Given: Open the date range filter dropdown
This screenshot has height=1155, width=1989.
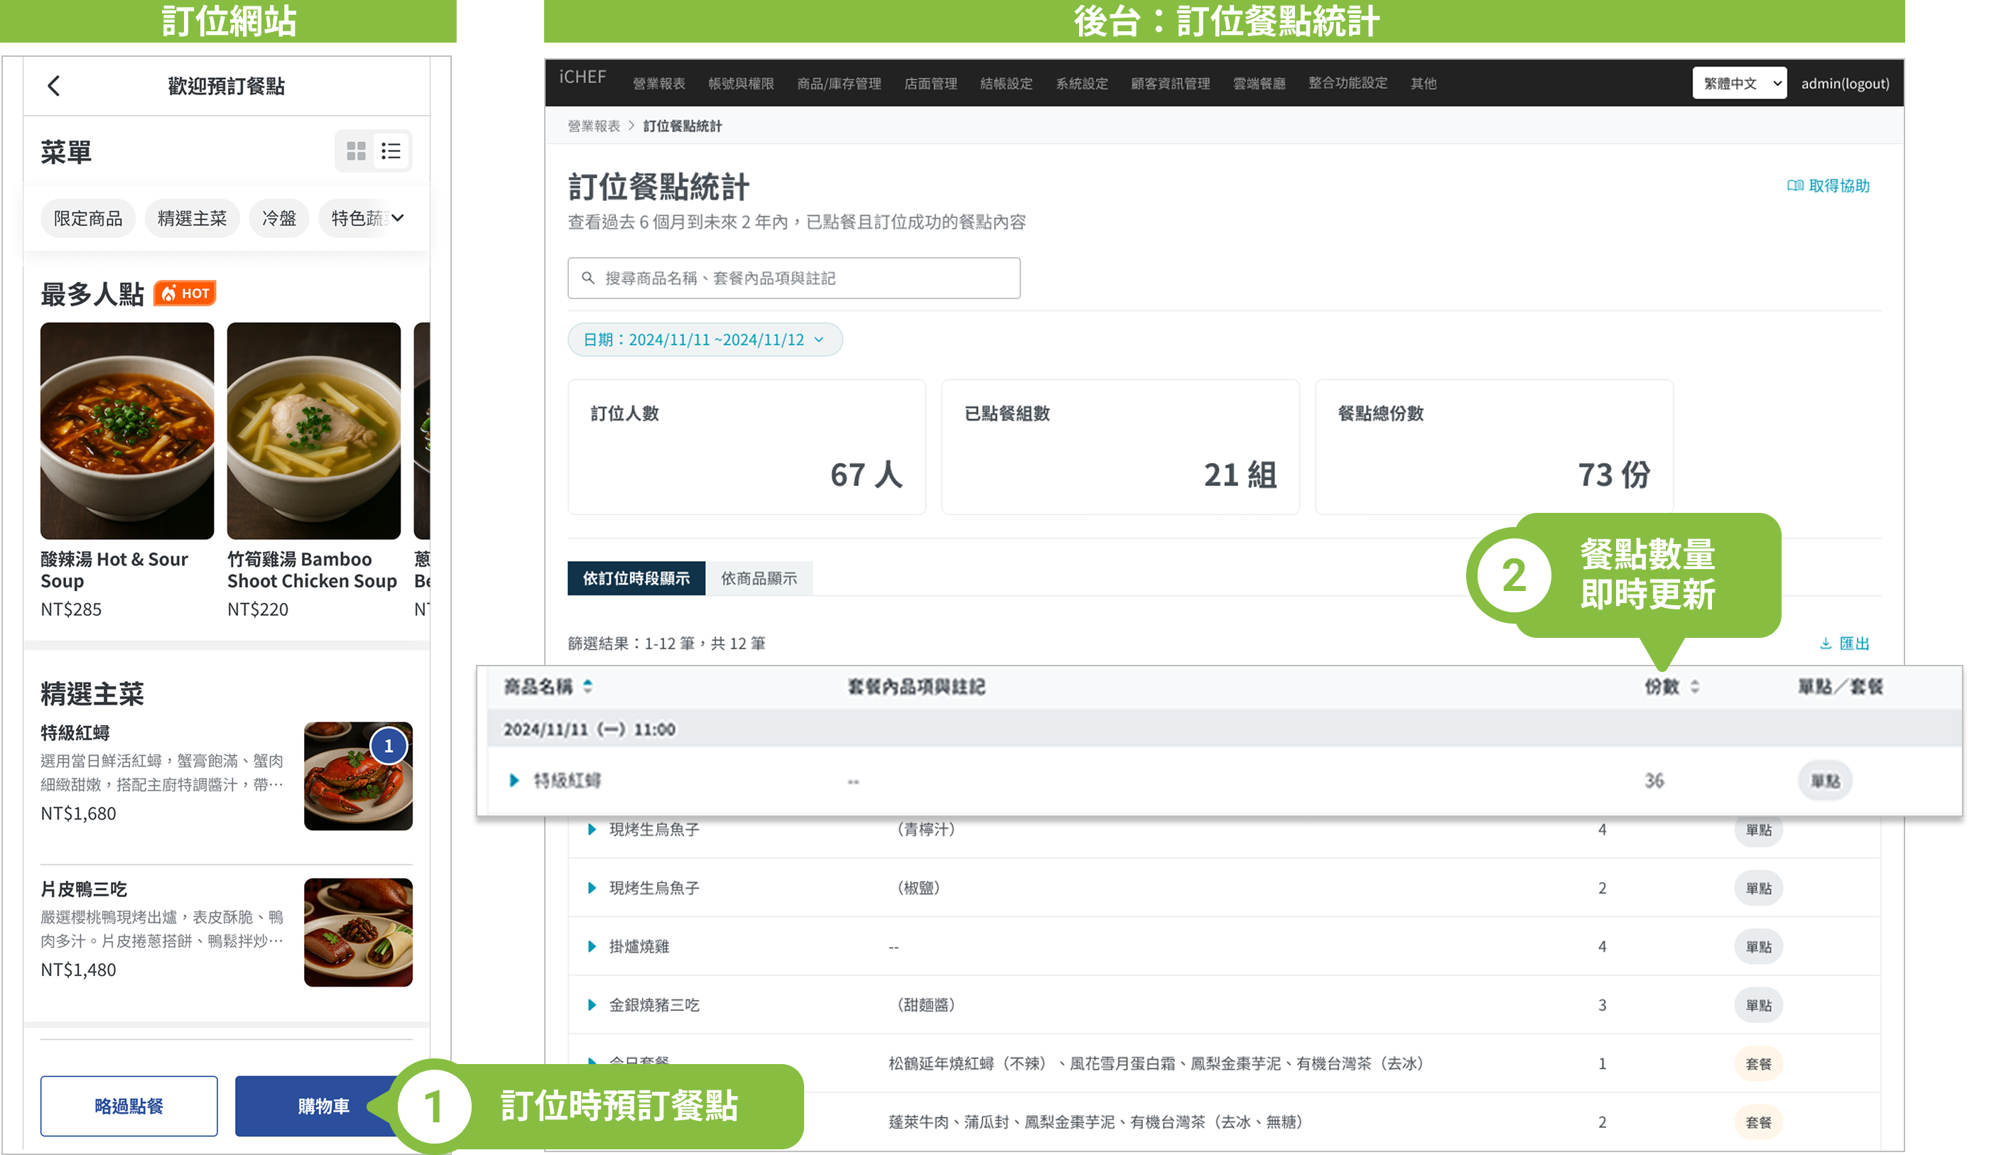Looking at the screenshot, I should coord(704,340).
